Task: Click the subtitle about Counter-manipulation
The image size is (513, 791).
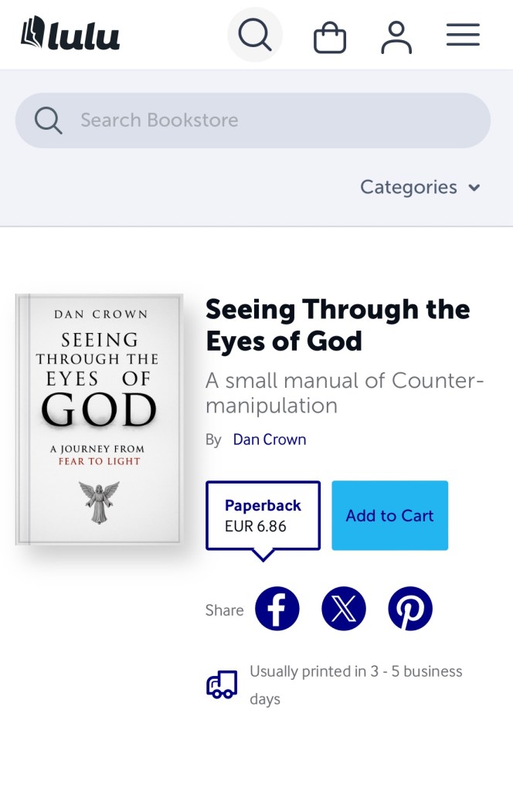Action: 345,392
